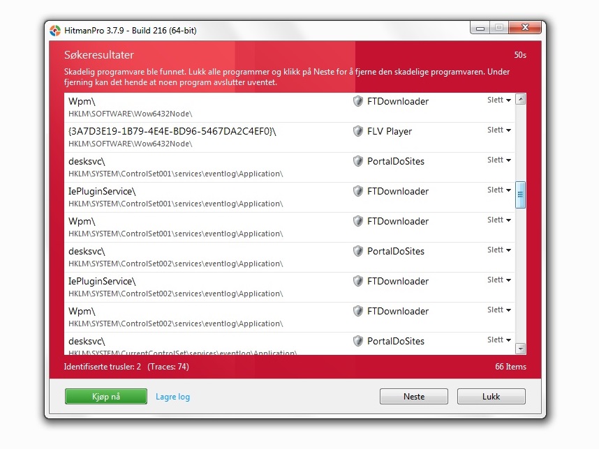Open Slett dropdown for desksvc ControlSet001 entry
Image resolution: width=599 pixels, height=449 pixels.
click(499, 160)
